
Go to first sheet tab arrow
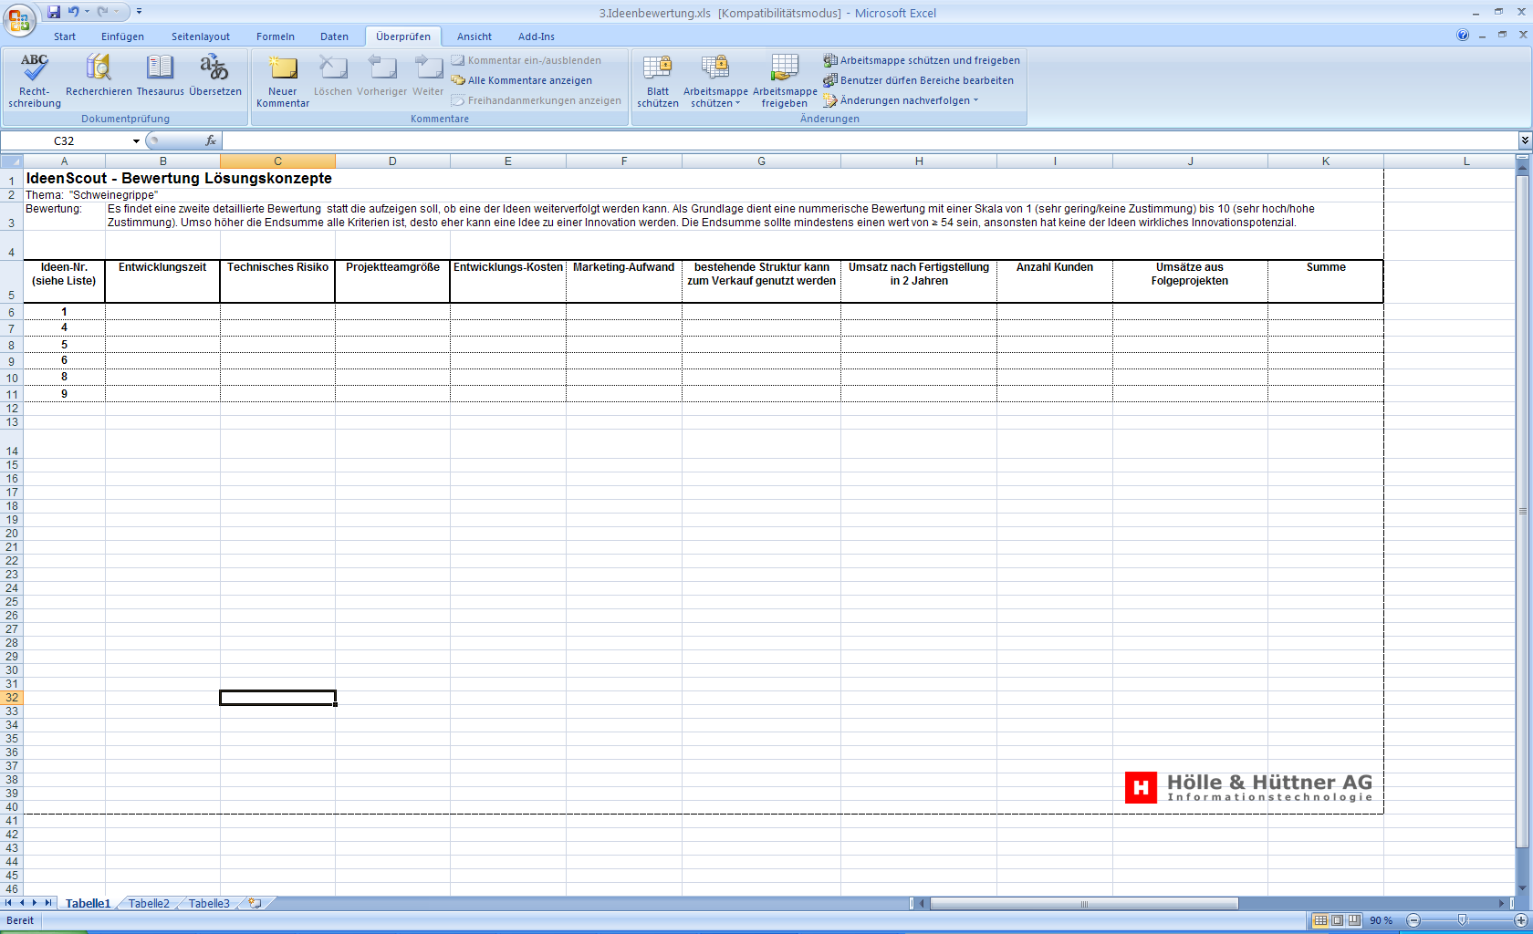click(x=9, y=903)
